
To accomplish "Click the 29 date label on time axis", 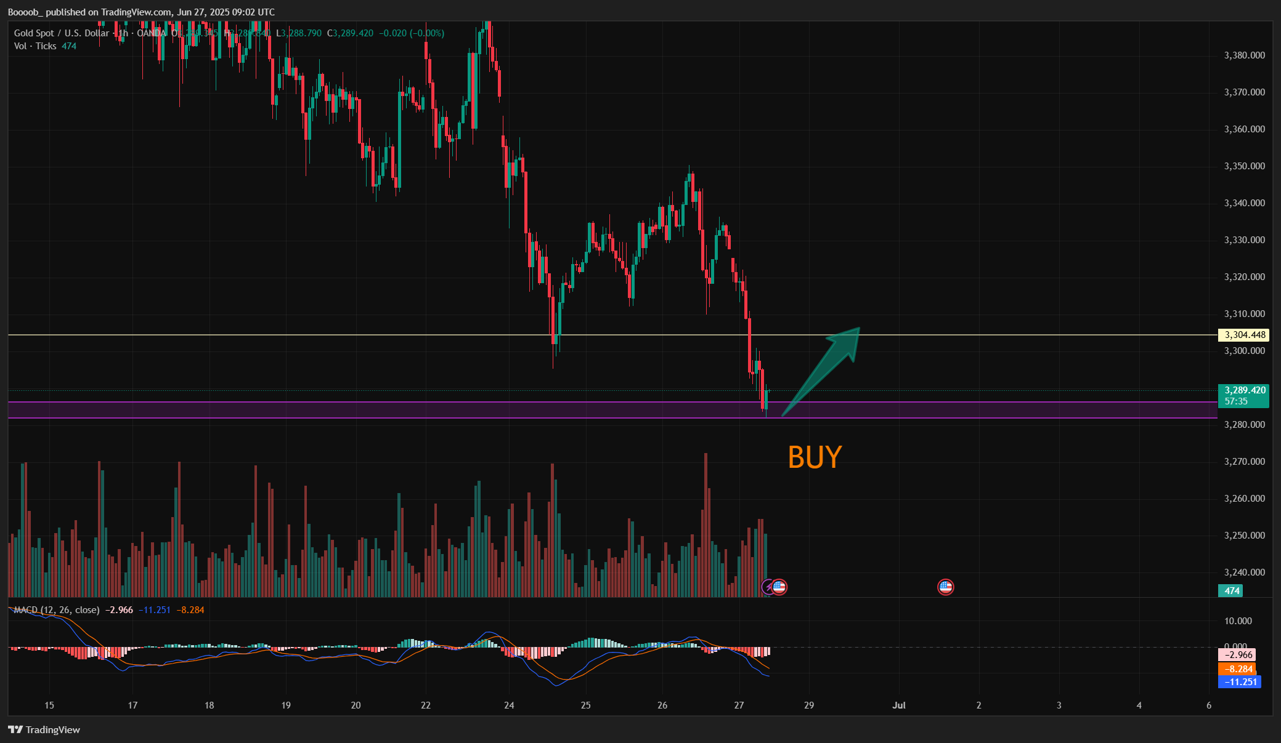I will click(x=809, y=705).
